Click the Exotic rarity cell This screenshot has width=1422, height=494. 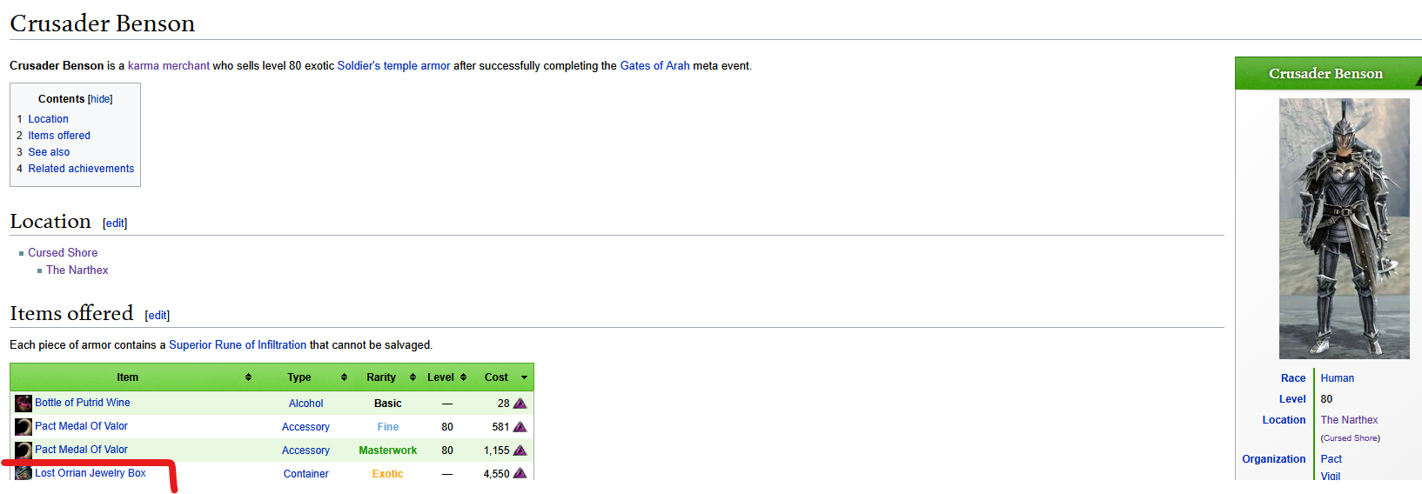(x=388, y=474)
